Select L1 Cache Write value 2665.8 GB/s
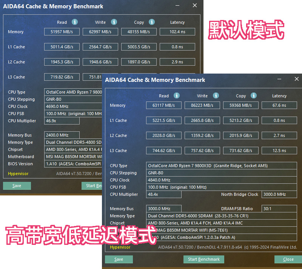This screenshot has width=302, height=269. click(x=202, y=120)
